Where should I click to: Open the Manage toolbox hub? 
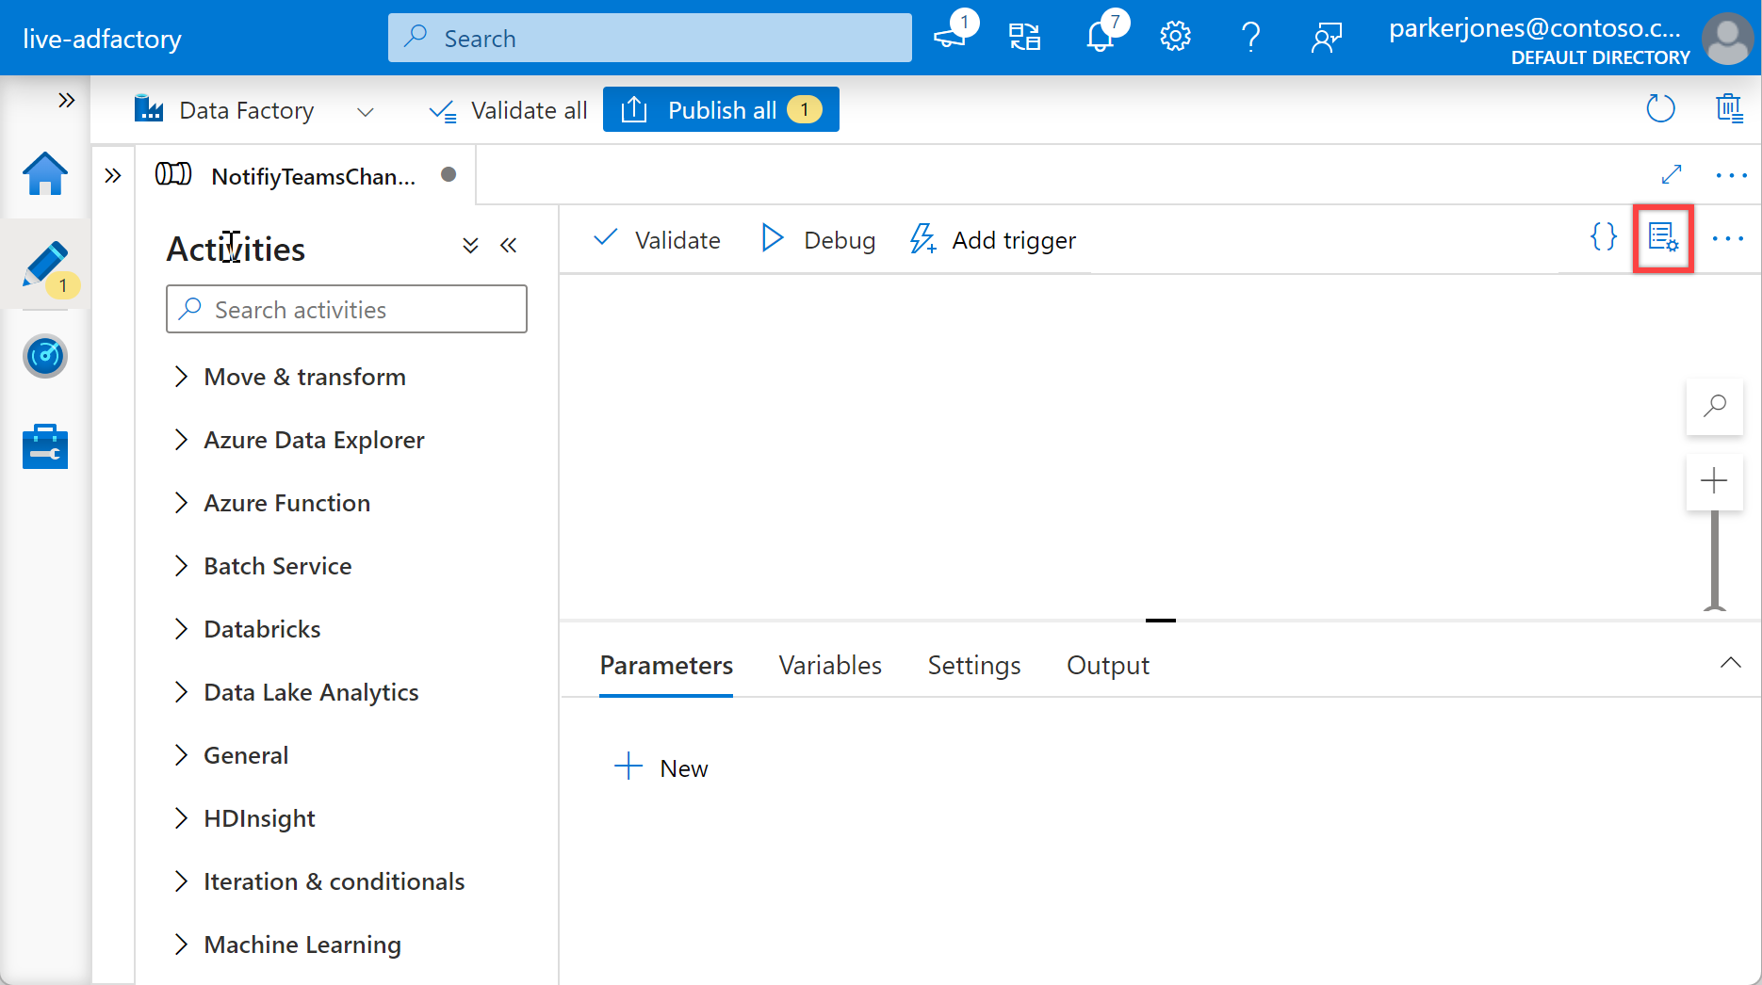click(x=45, y=446)
